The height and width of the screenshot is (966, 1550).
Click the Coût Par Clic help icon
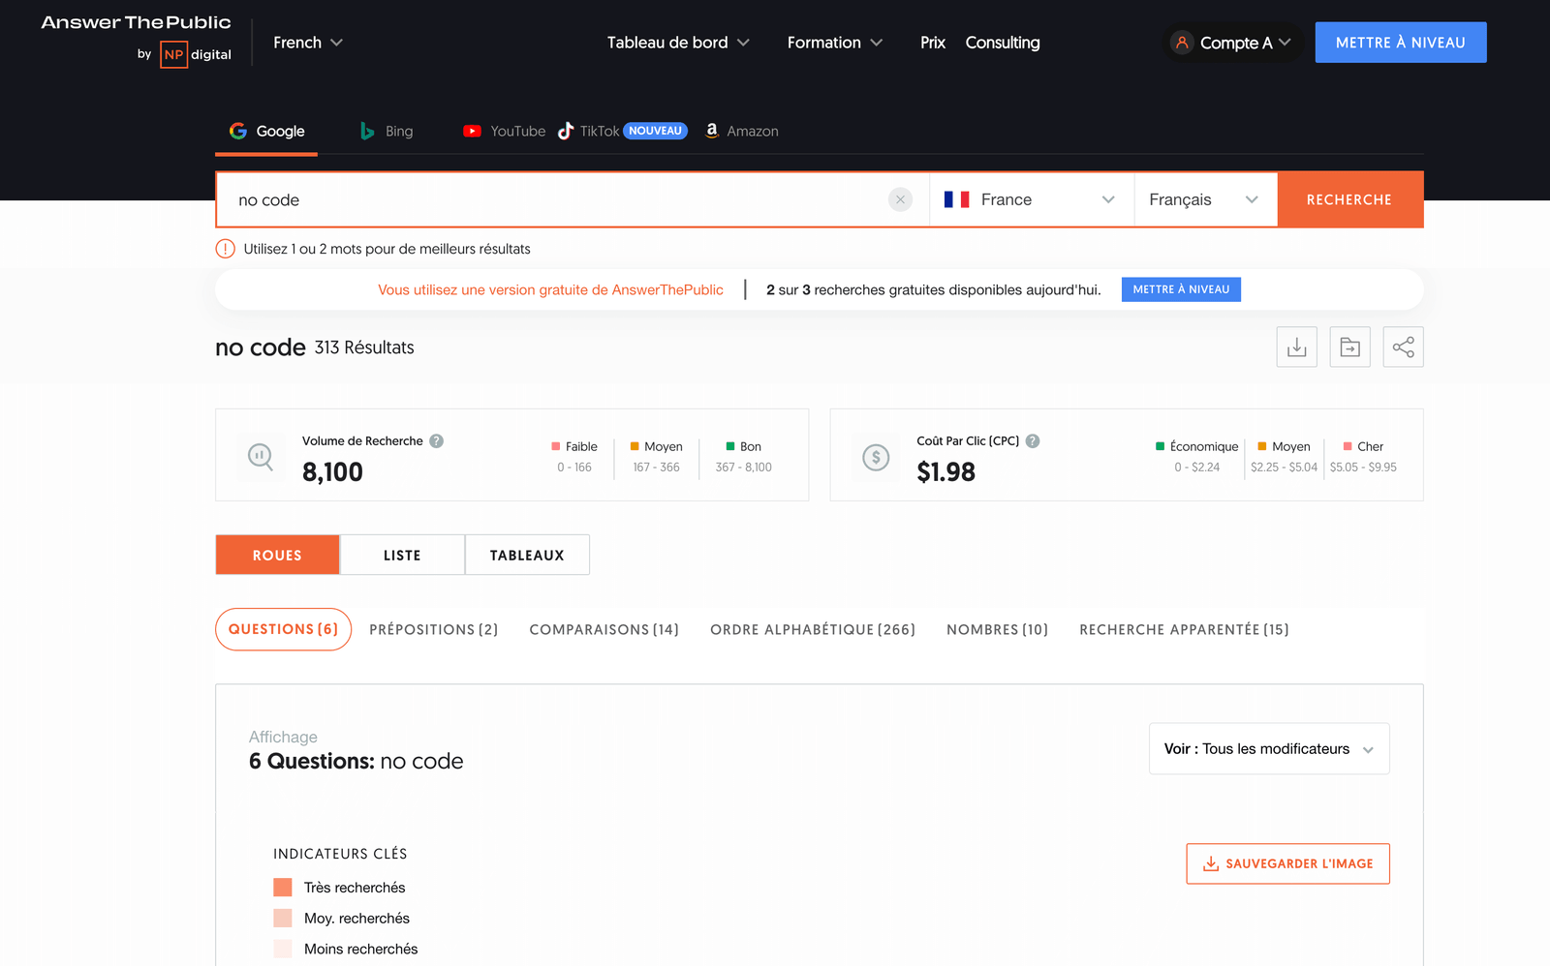coord(1033,440)
